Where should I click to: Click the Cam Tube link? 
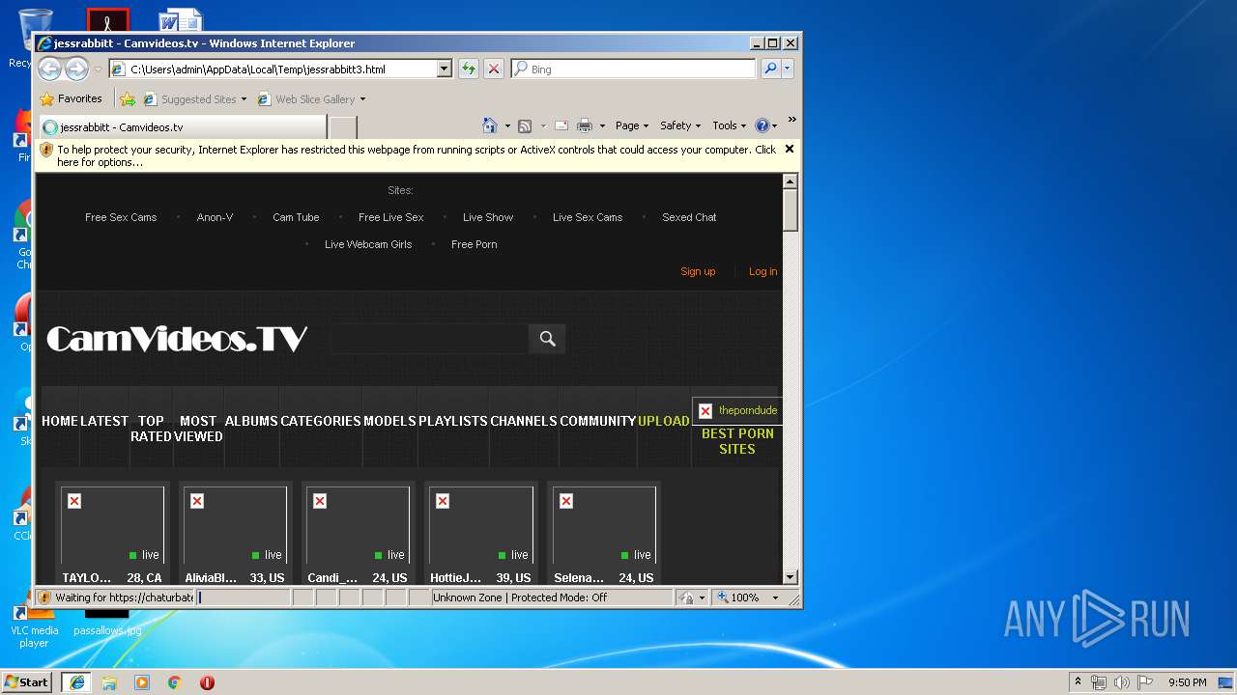click(x=296, y=217)
